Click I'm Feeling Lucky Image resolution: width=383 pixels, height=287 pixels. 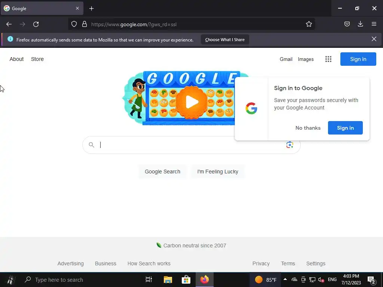[x=218, y=172]
